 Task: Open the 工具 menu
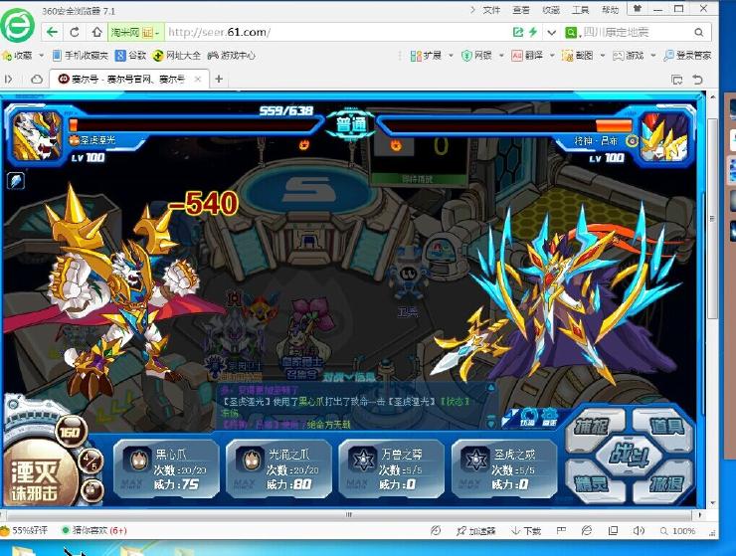click(x=580, y=10)
